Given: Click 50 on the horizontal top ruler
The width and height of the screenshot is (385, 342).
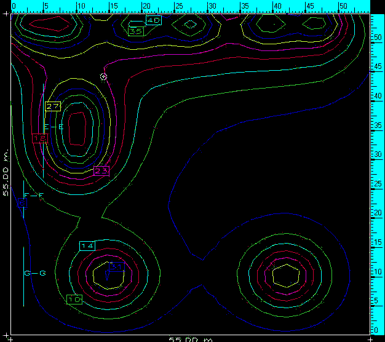Looking at the screenshot, I should coord(343,6).
